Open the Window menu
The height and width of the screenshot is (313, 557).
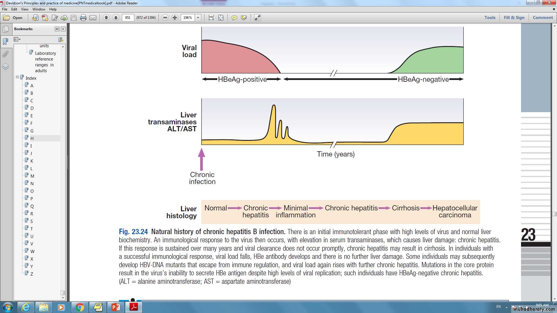(39, 9)
